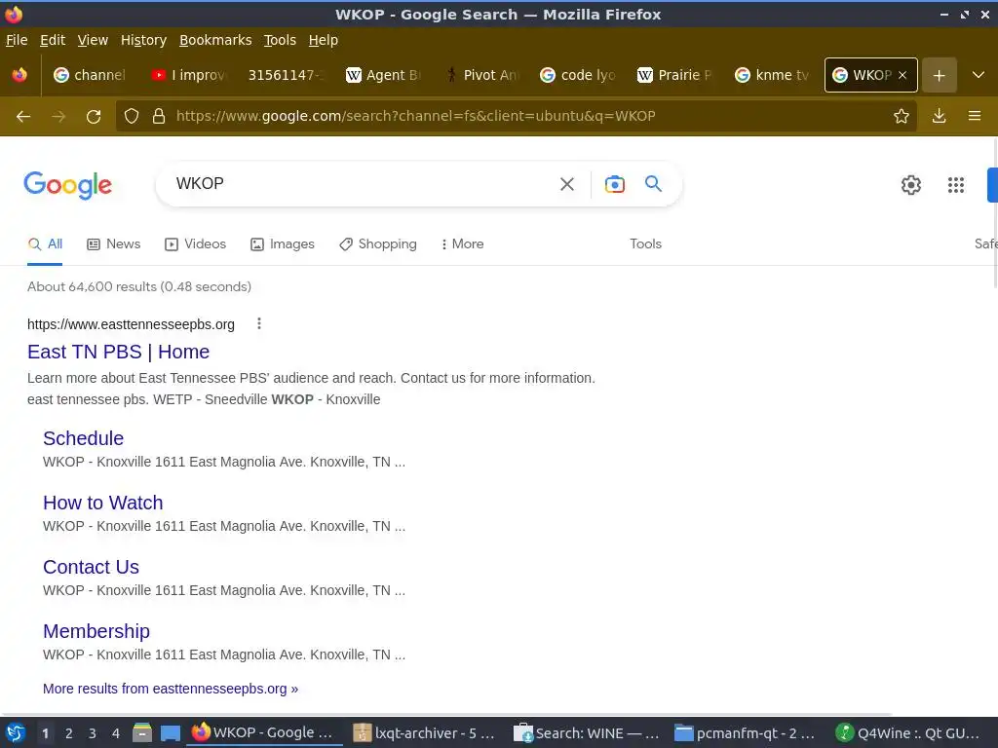
Task: Open the Contact Us sitelink
Action: tap(91, 567)
